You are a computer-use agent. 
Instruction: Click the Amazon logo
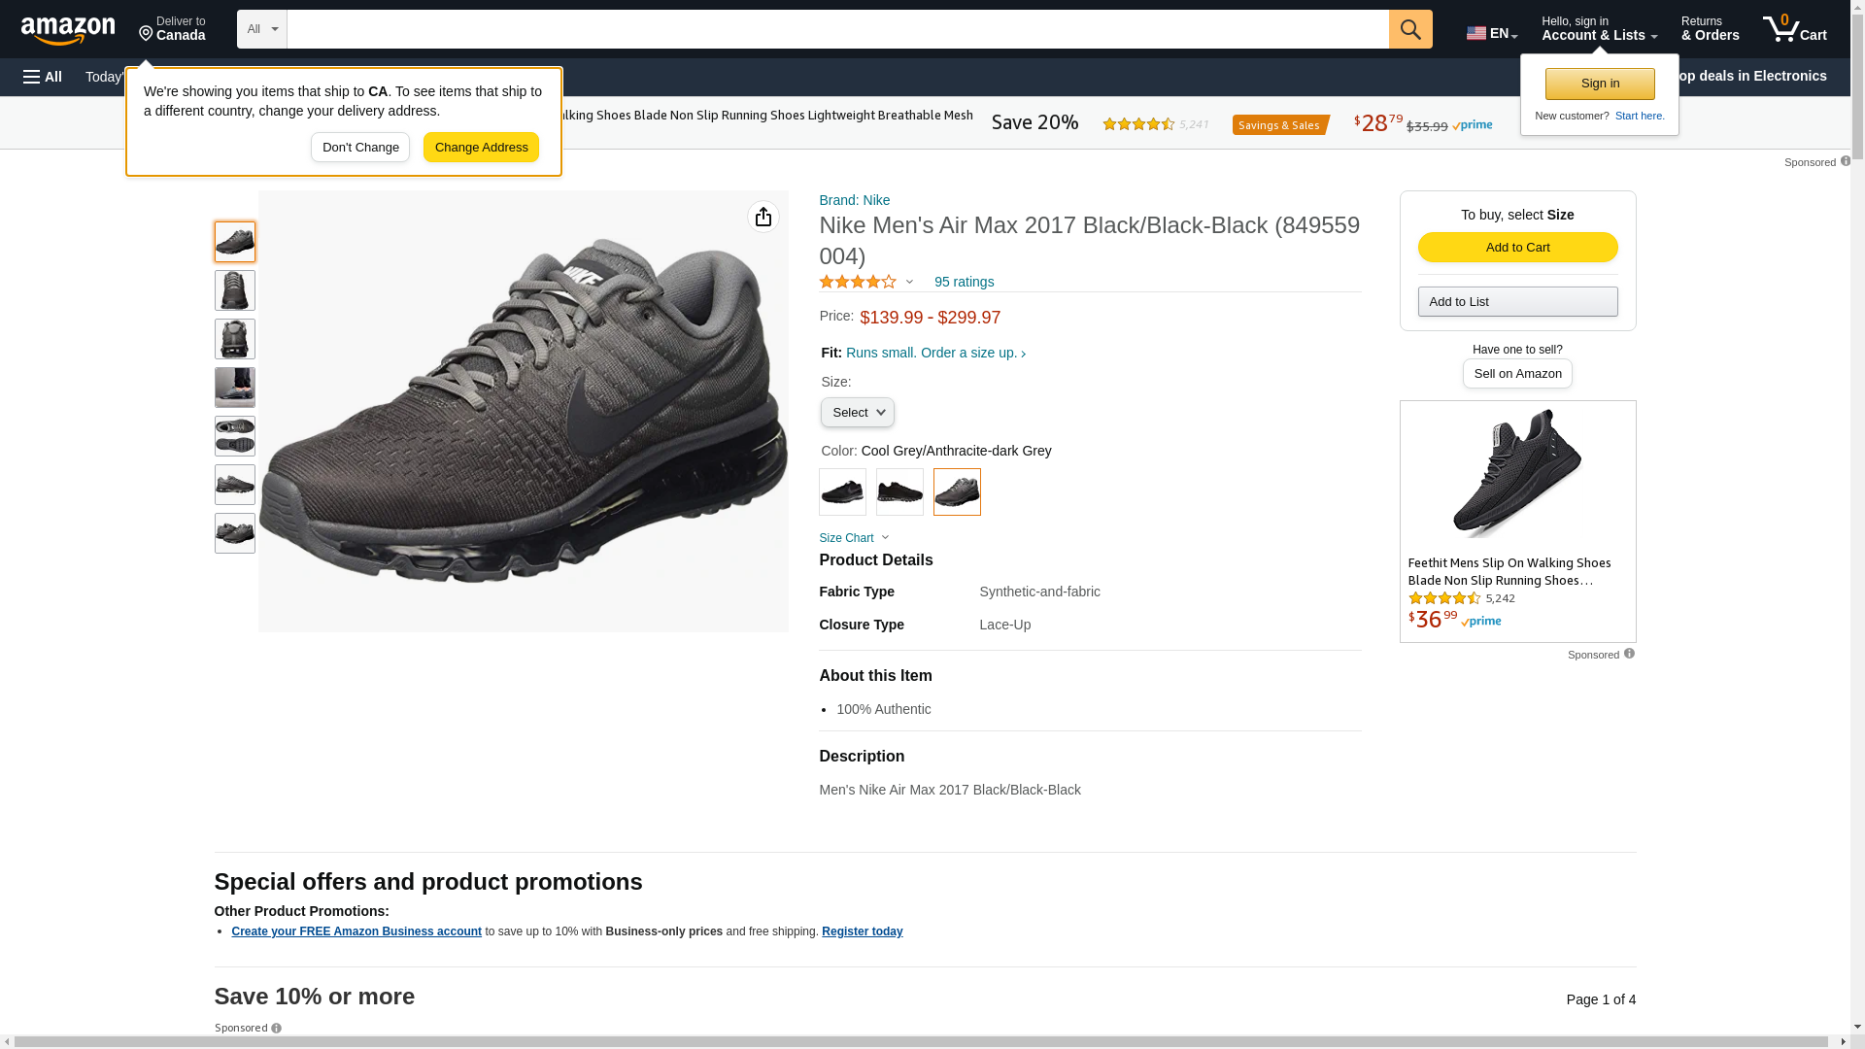pos(68,31)
